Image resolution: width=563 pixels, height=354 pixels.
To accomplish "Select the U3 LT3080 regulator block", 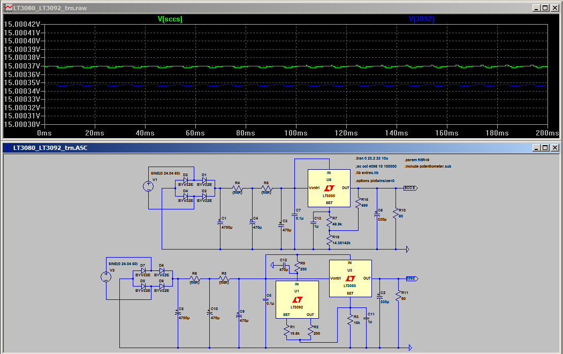I will click(x=350, y=278).
